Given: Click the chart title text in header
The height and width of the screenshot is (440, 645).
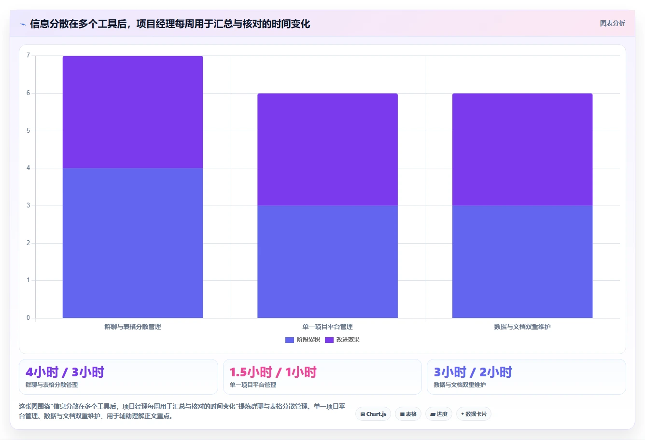Looking at the screenshot, I should click(170, 24).
